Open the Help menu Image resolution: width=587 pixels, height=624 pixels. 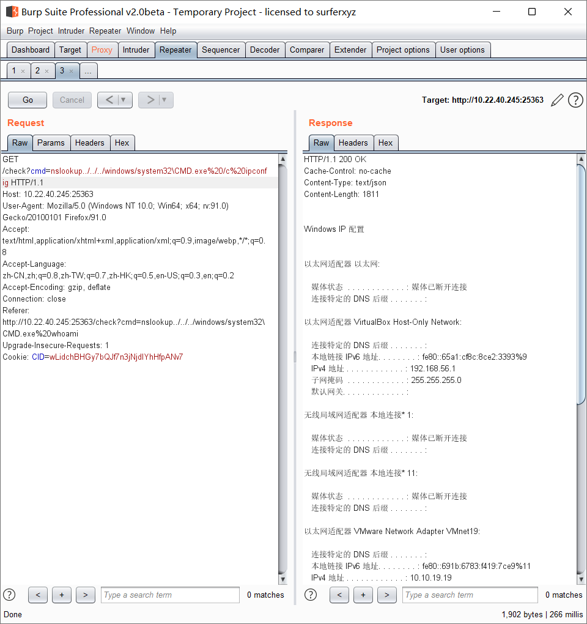click(x=168, y=31)
